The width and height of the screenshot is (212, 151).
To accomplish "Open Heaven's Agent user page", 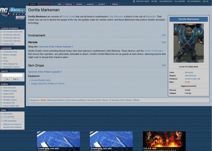I will 142,1.
